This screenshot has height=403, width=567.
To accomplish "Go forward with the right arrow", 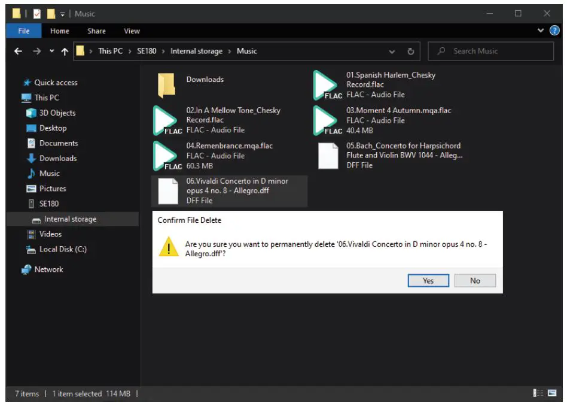I will point(37,51).
